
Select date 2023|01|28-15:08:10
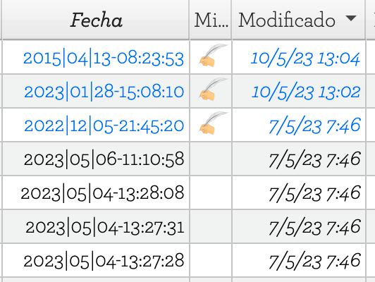pos(104,92)
